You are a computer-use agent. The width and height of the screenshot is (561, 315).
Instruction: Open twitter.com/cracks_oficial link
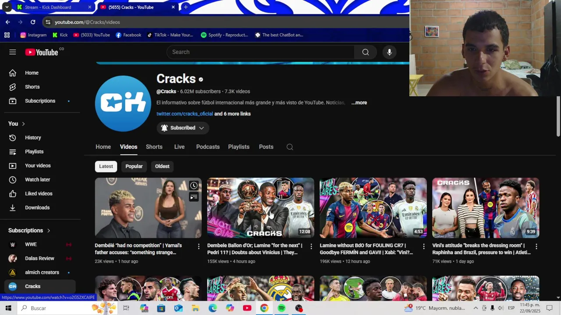pos(185,114)
